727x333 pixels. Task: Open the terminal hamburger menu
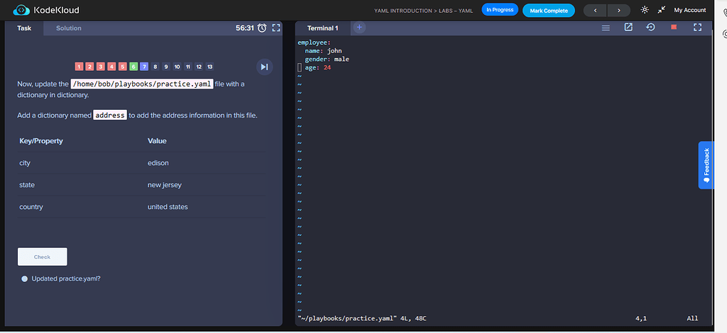(606, 28)
